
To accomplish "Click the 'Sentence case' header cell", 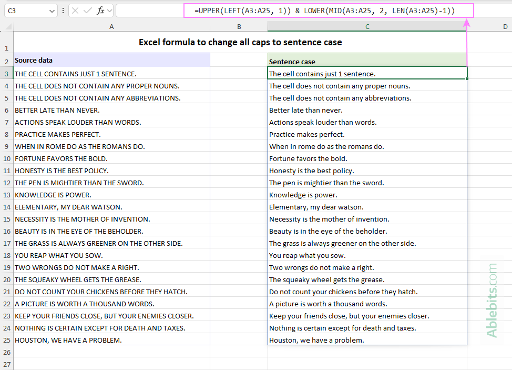I will pyautogui.click(x=367, y=60).
